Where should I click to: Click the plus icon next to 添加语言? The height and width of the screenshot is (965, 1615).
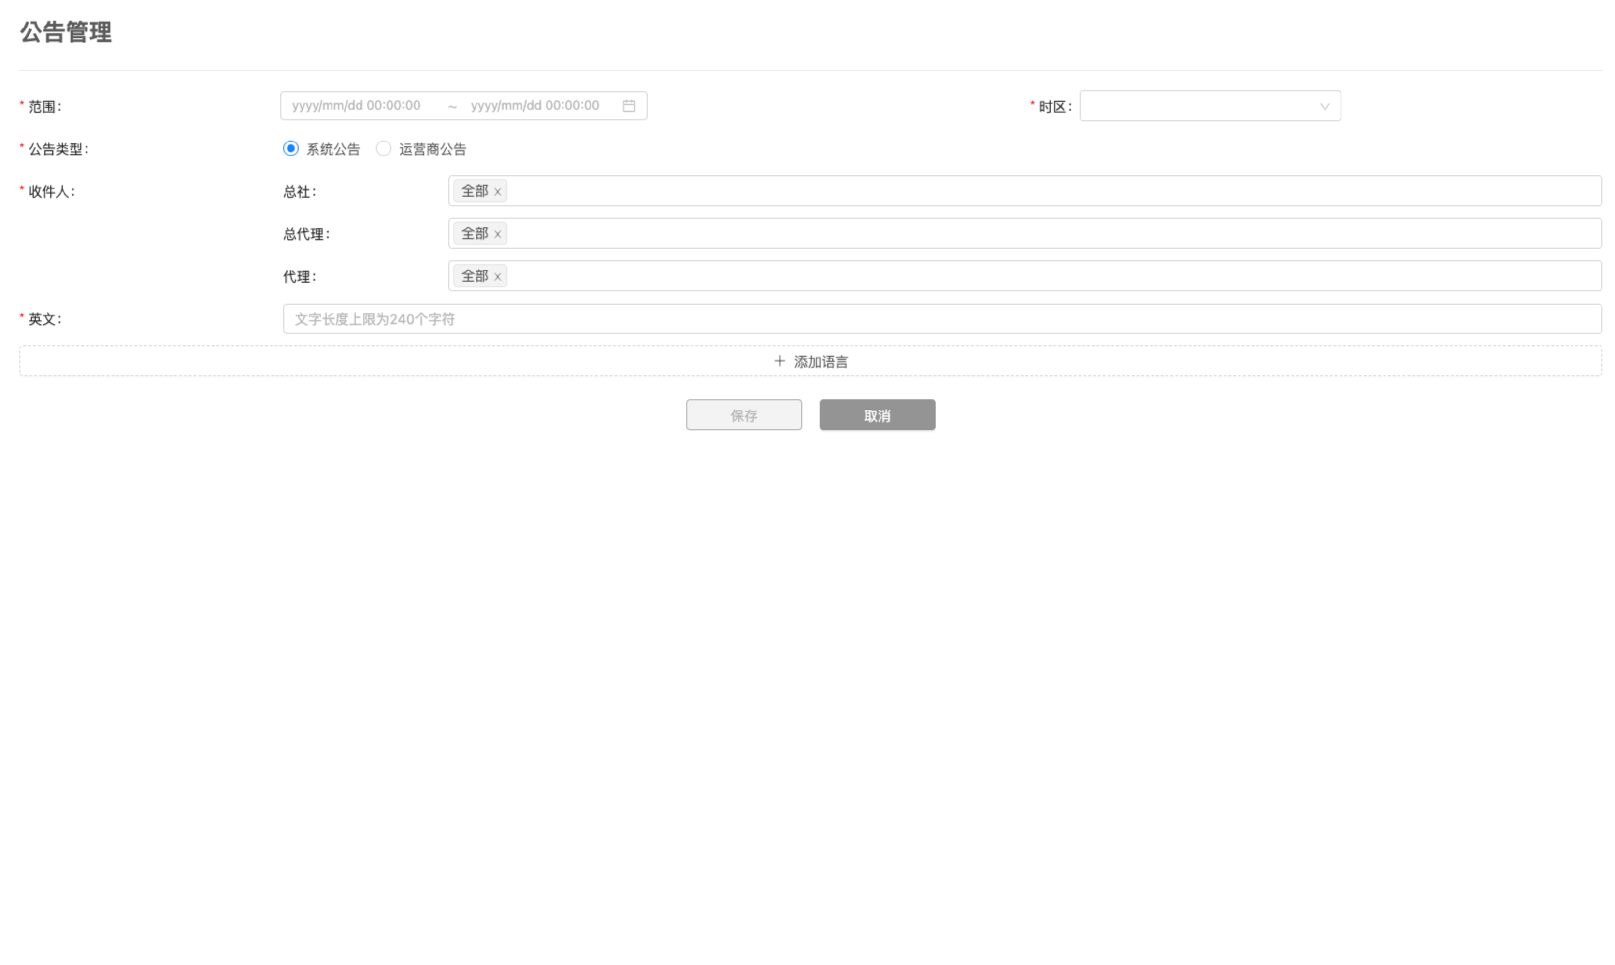pos(779,361)
